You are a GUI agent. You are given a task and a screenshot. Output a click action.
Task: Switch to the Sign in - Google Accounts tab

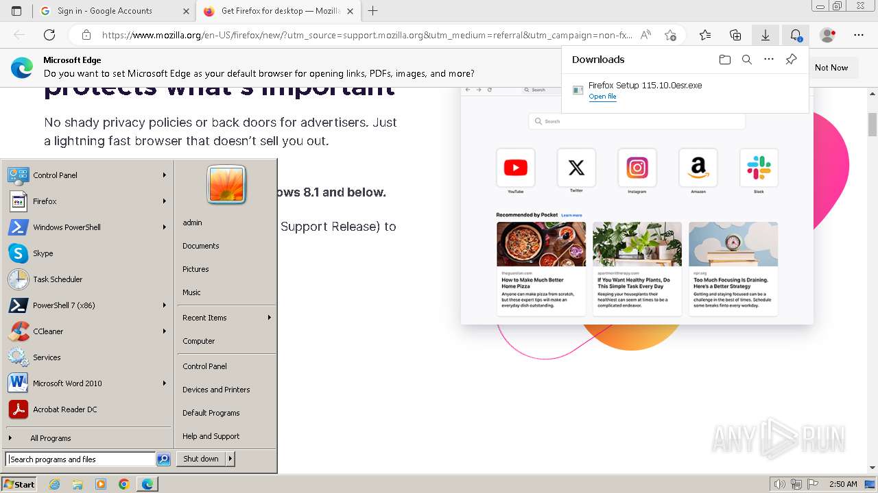(x=115, y=11)
